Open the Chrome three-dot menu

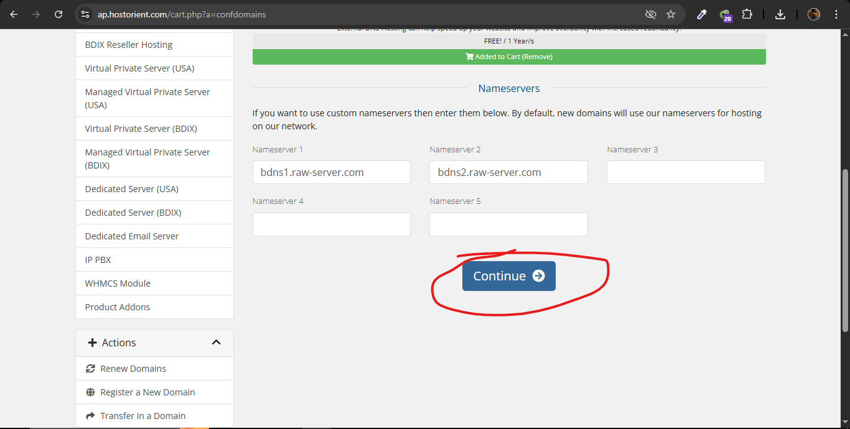pos(836,14)
